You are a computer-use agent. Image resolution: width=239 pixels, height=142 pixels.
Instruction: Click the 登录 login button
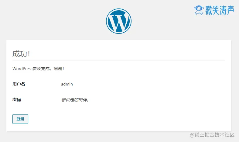click(20, 119)
